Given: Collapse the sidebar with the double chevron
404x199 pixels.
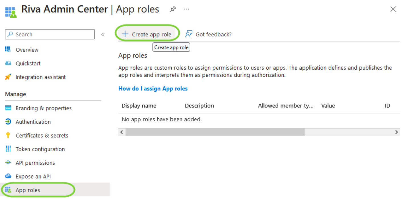Looking at the screenshot, I should tap(103, 35).
